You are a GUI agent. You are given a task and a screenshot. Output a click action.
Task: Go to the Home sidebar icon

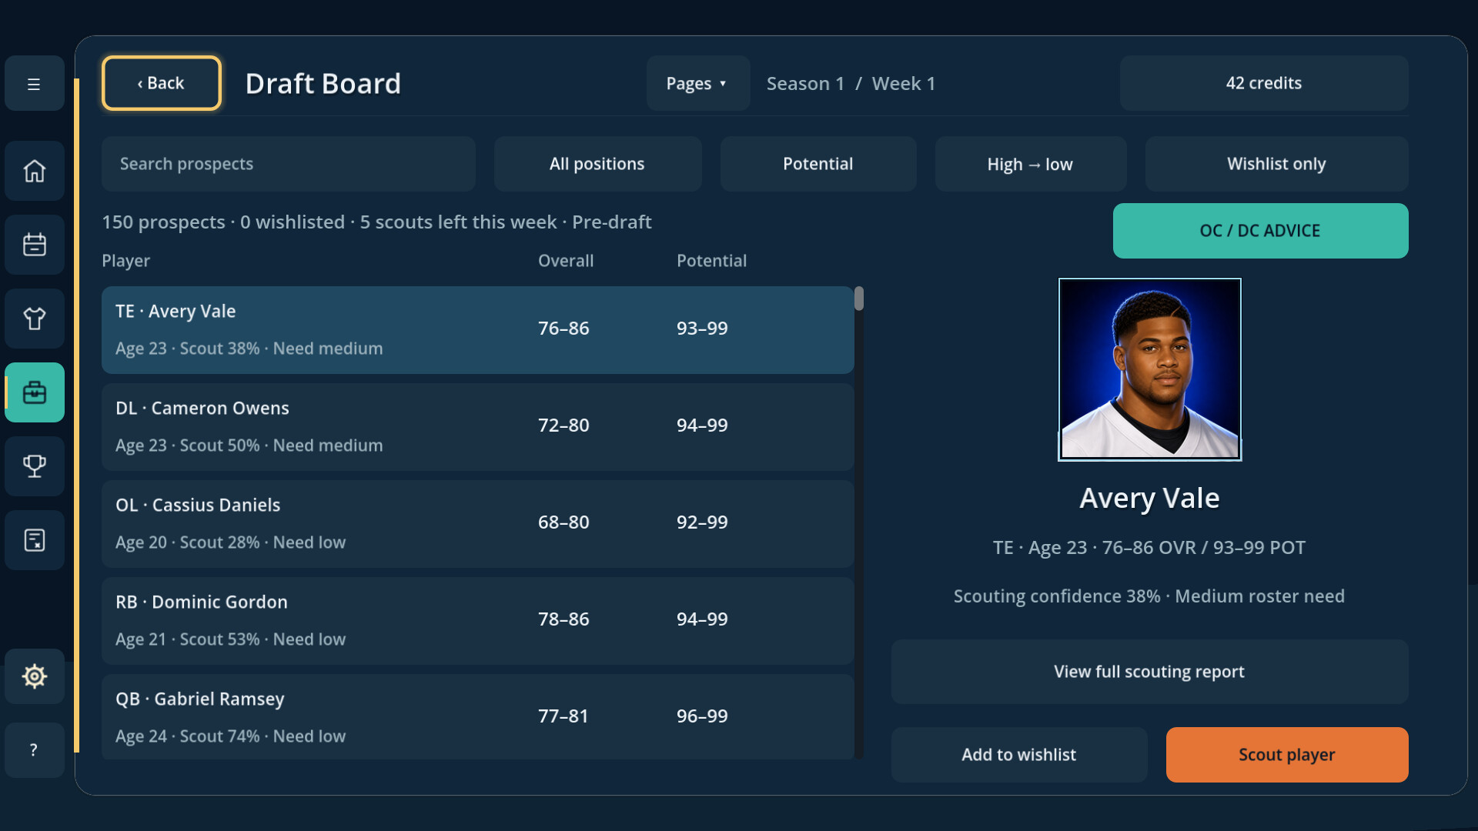[34, 171]
